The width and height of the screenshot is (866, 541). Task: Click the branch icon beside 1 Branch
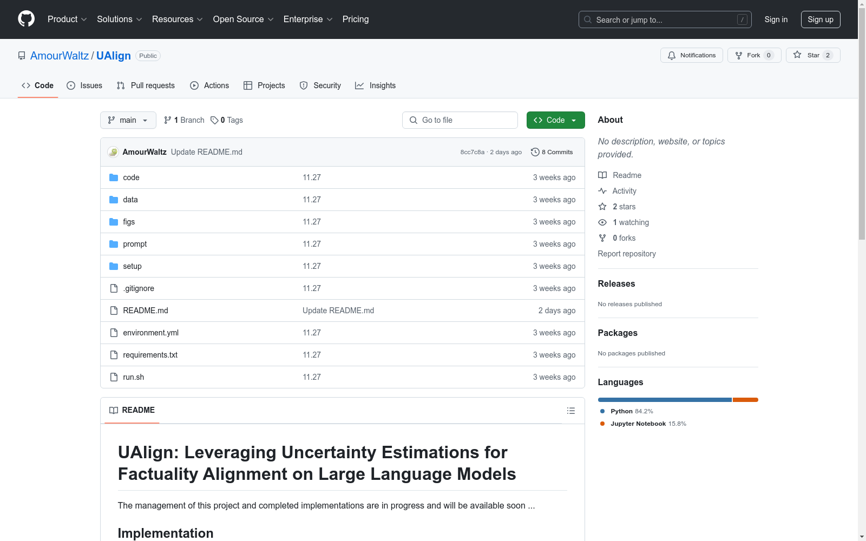pyautogui.click(x=168, y=120)
